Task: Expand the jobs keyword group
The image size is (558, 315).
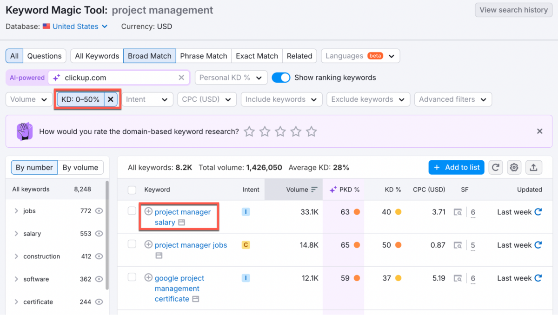Action: click(x=17, y=211)
